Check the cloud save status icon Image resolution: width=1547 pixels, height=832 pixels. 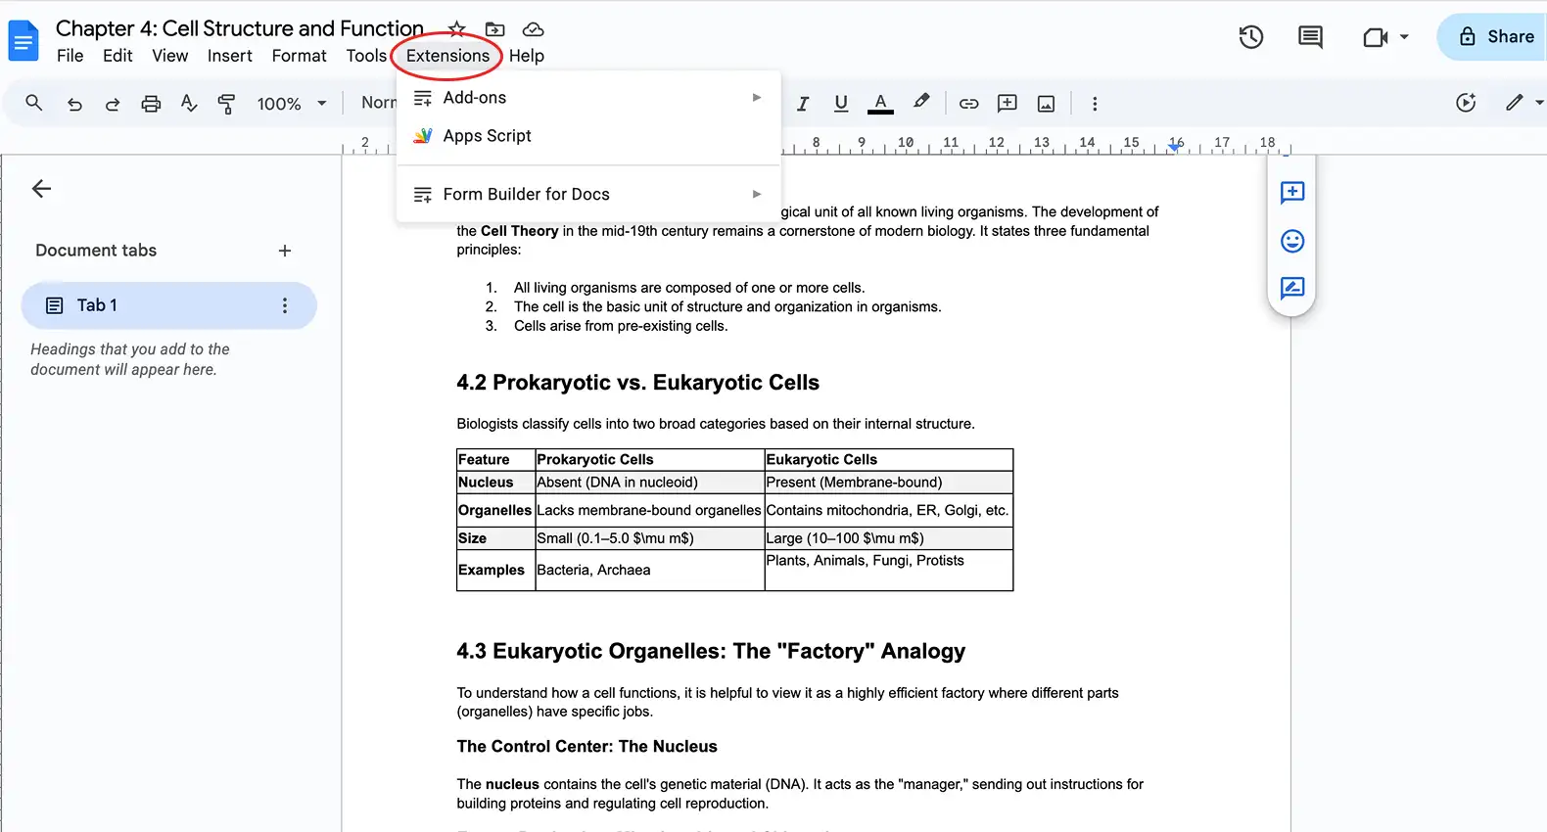point(533,29)
